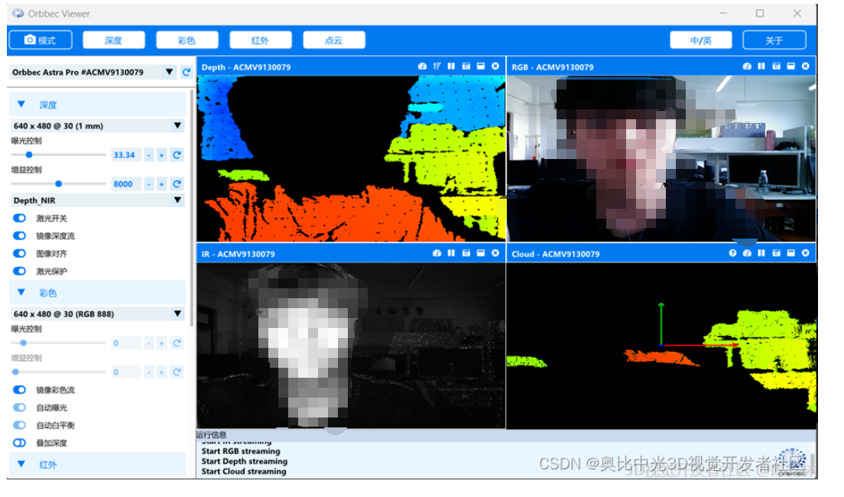Reset depth exposure value 33.34
The image size is (844, 497).
pyautogui.click(x=177, y=155)
